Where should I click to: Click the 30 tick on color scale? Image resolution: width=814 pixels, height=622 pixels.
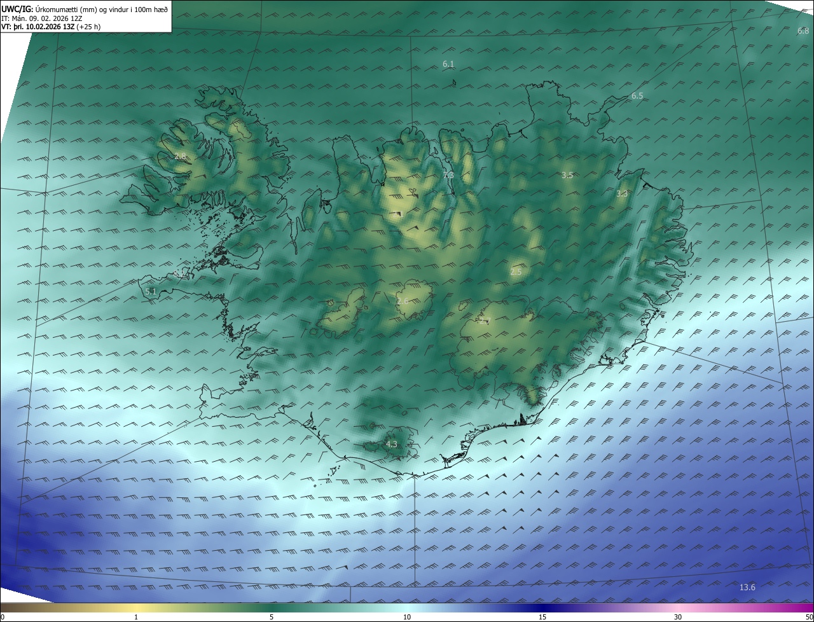point(678,618)
